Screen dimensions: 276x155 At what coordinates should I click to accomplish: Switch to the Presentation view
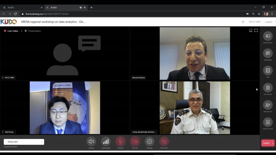click(34, 31)
